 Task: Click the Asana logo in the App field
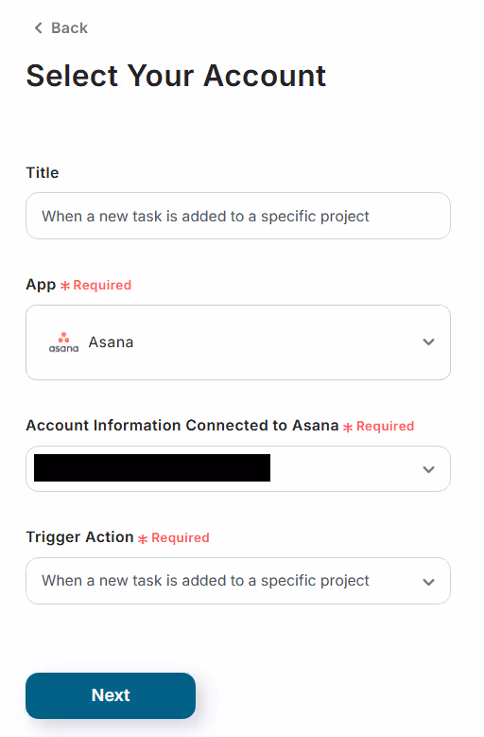(x=64, y=342)
